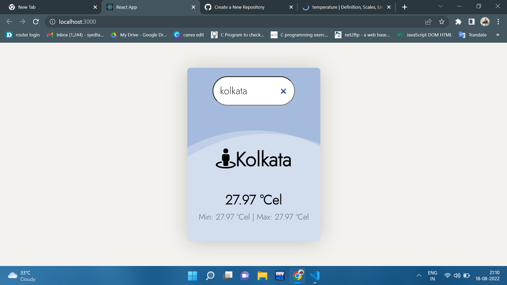The height and width of the screenshot is (285, 507).
Task: Open the Chrome profile avatar
Action: 485,22
